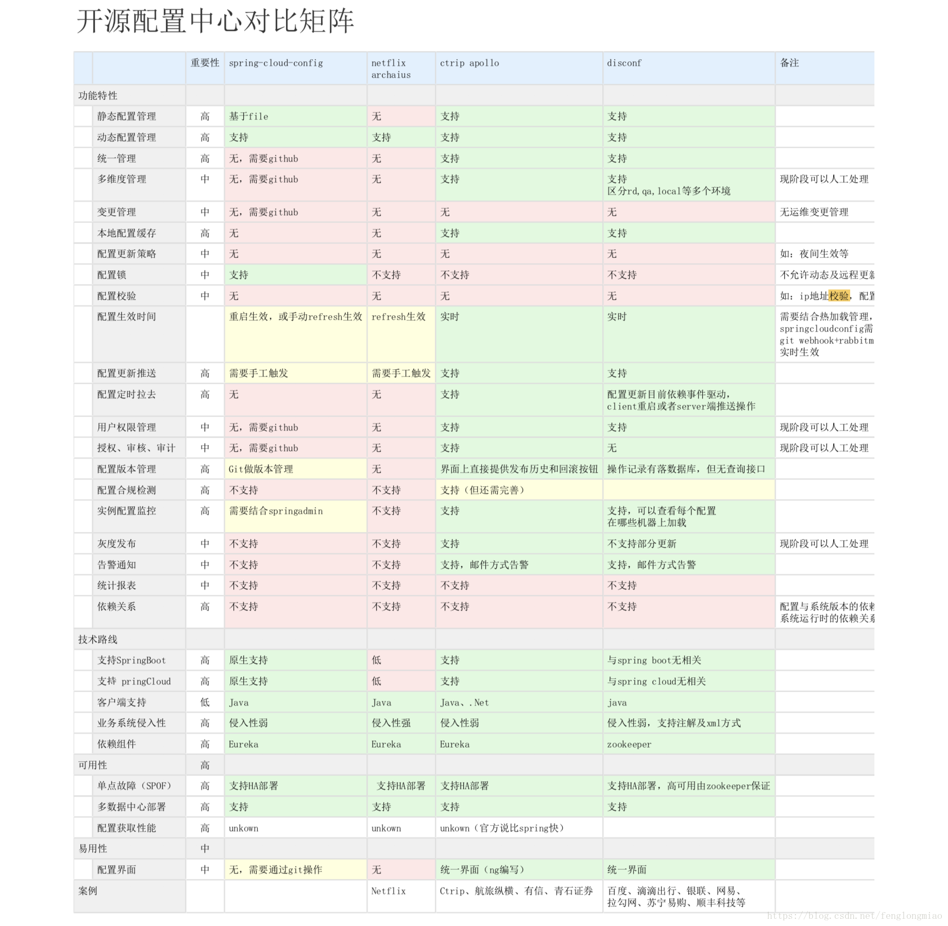This screenshot has height=926, width=948.
Task: Click the 备注 column header
Action: click(788, 63)
